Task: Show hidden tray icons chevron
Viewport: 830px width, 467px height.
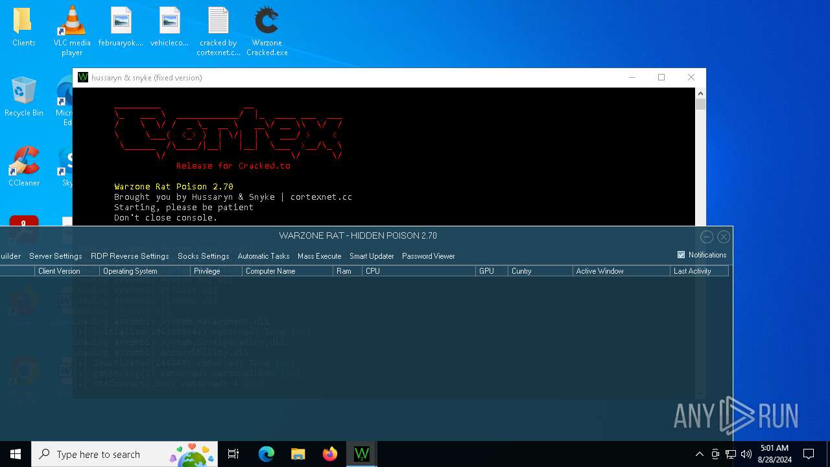Action: coord(699,454)
